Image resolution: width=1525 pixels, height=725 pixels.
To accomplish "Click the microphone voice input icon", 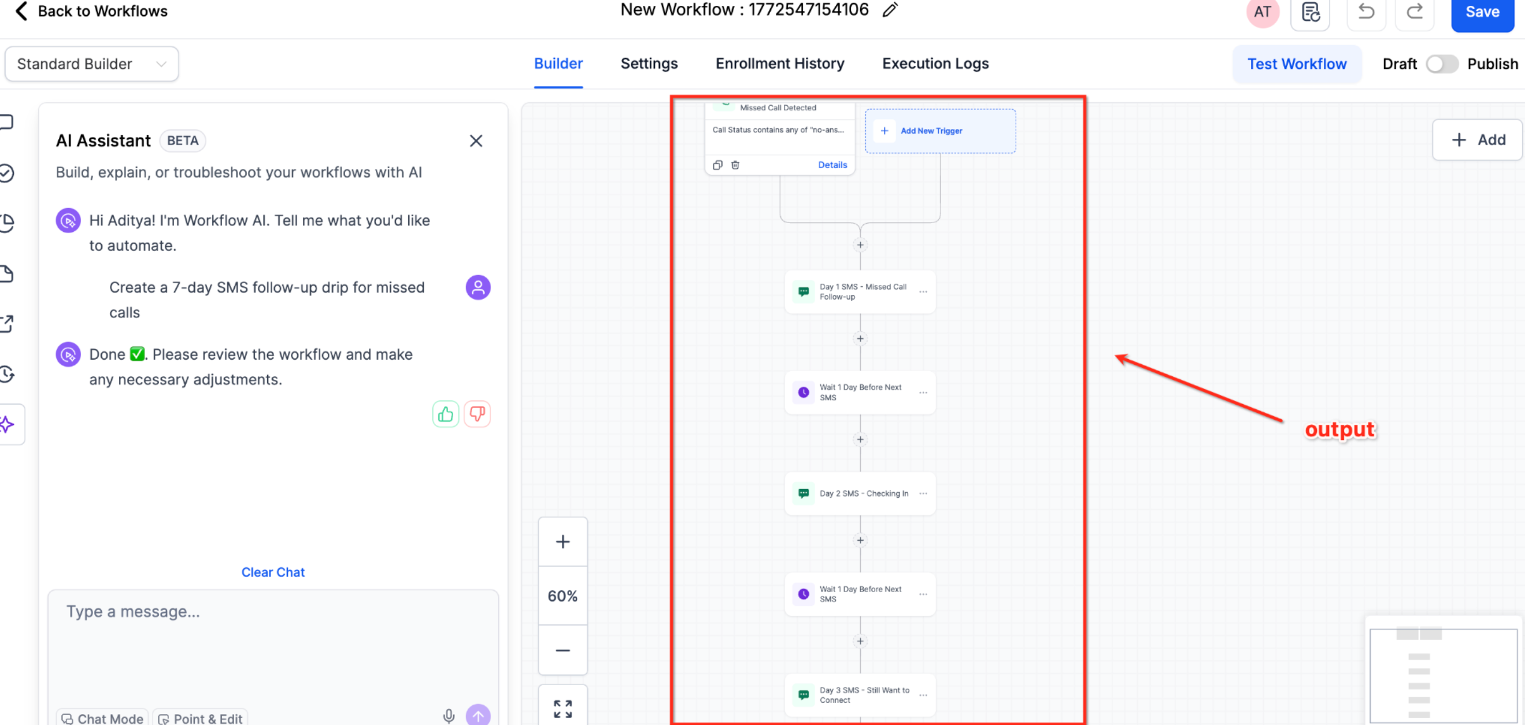I will click(449, 717).
